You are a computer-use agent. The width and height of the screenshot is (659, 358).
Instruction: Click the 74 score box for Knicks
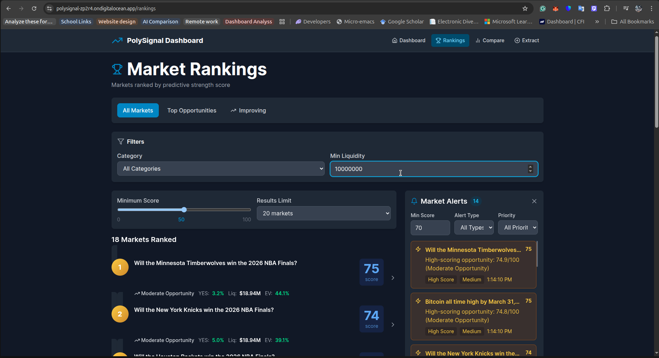[372, 319]
